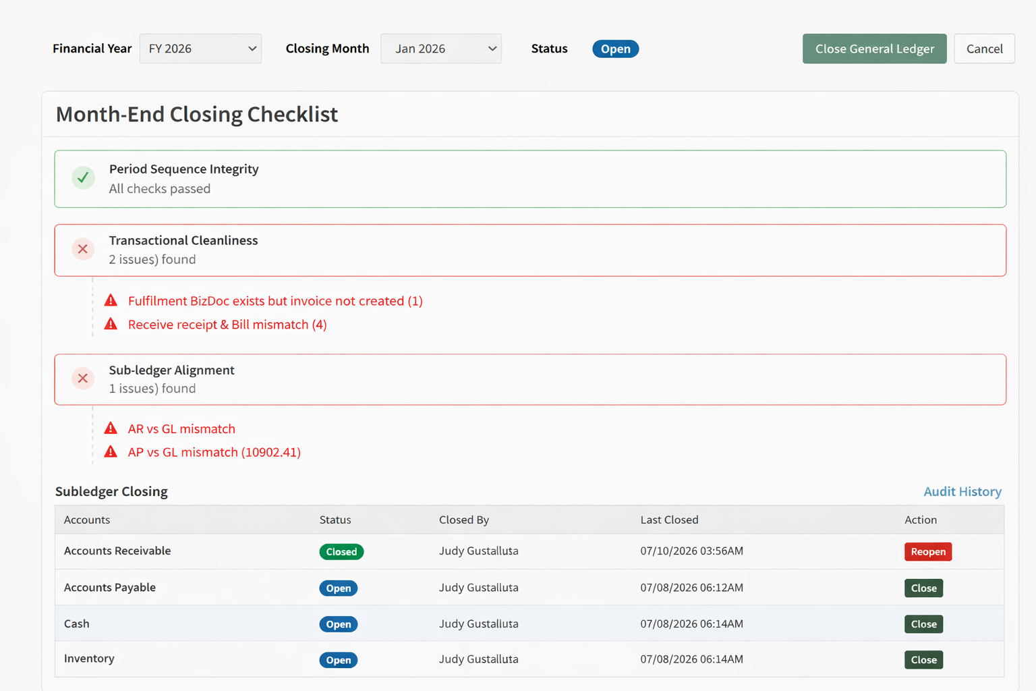This screenshot has width=1036, height=691.
Task: Click the Open status badge in header
Action: click(615, 49)
